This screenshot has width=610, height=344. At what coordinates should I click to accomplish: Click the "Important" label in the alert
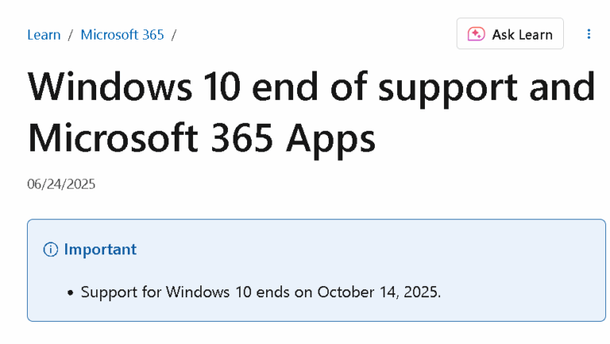[100, 250]
